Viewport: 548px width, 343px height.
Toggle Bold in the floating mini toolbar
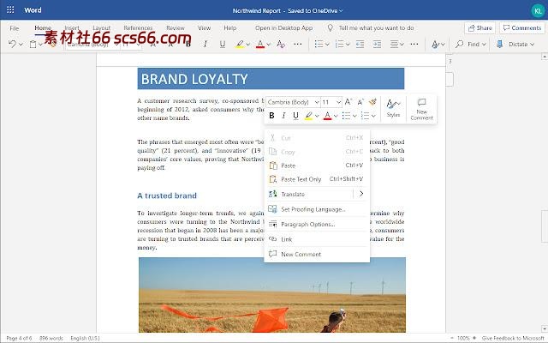[271, 116]
